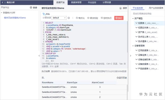
Task: Click the 'smoke', 'waterleakage' category line
Action: [66, 49]
